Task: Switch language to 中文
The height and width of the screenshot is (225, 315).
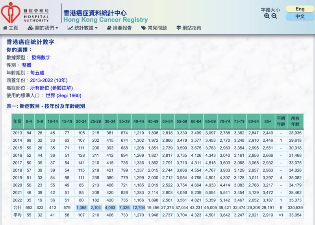Action: pyautogui.click(x=300, y=16)
